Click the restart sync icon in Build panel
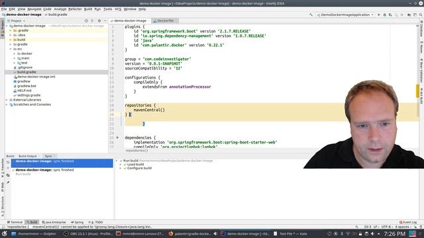 pos(8,162)
